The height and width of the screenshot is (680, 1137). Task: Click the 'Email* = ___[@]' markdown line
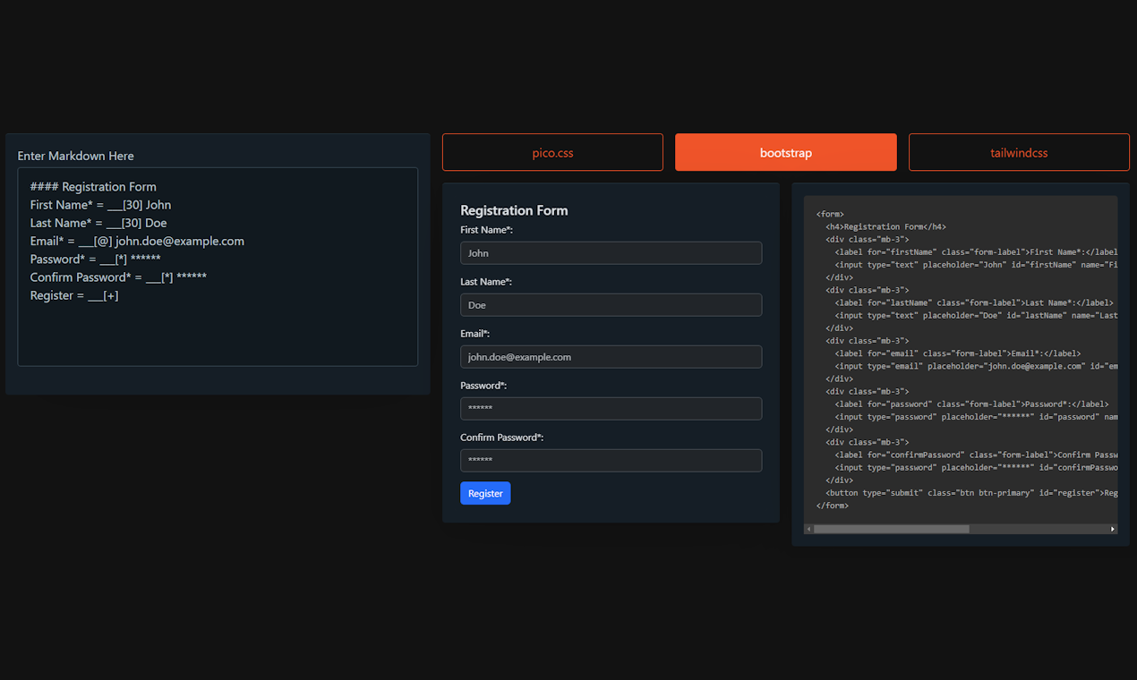point(137,241)
